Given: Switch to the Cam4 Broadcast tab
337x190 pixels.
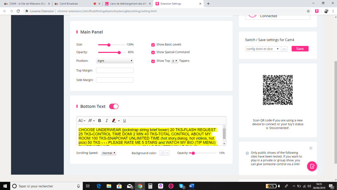Looking at the screenshot, I should [x=74, y=4].
